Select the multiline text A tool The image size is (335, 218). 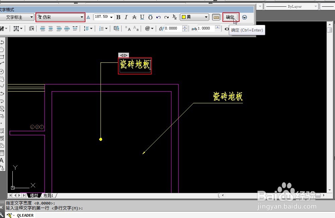pyautogui.click(x=2, y=160)
